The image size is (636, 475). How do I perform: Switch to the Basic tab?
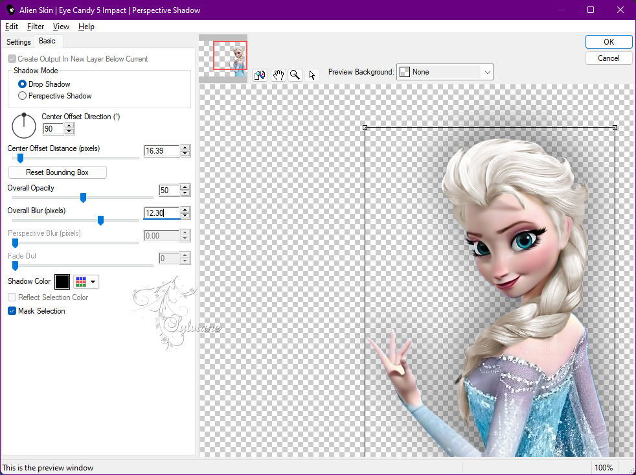47,41
